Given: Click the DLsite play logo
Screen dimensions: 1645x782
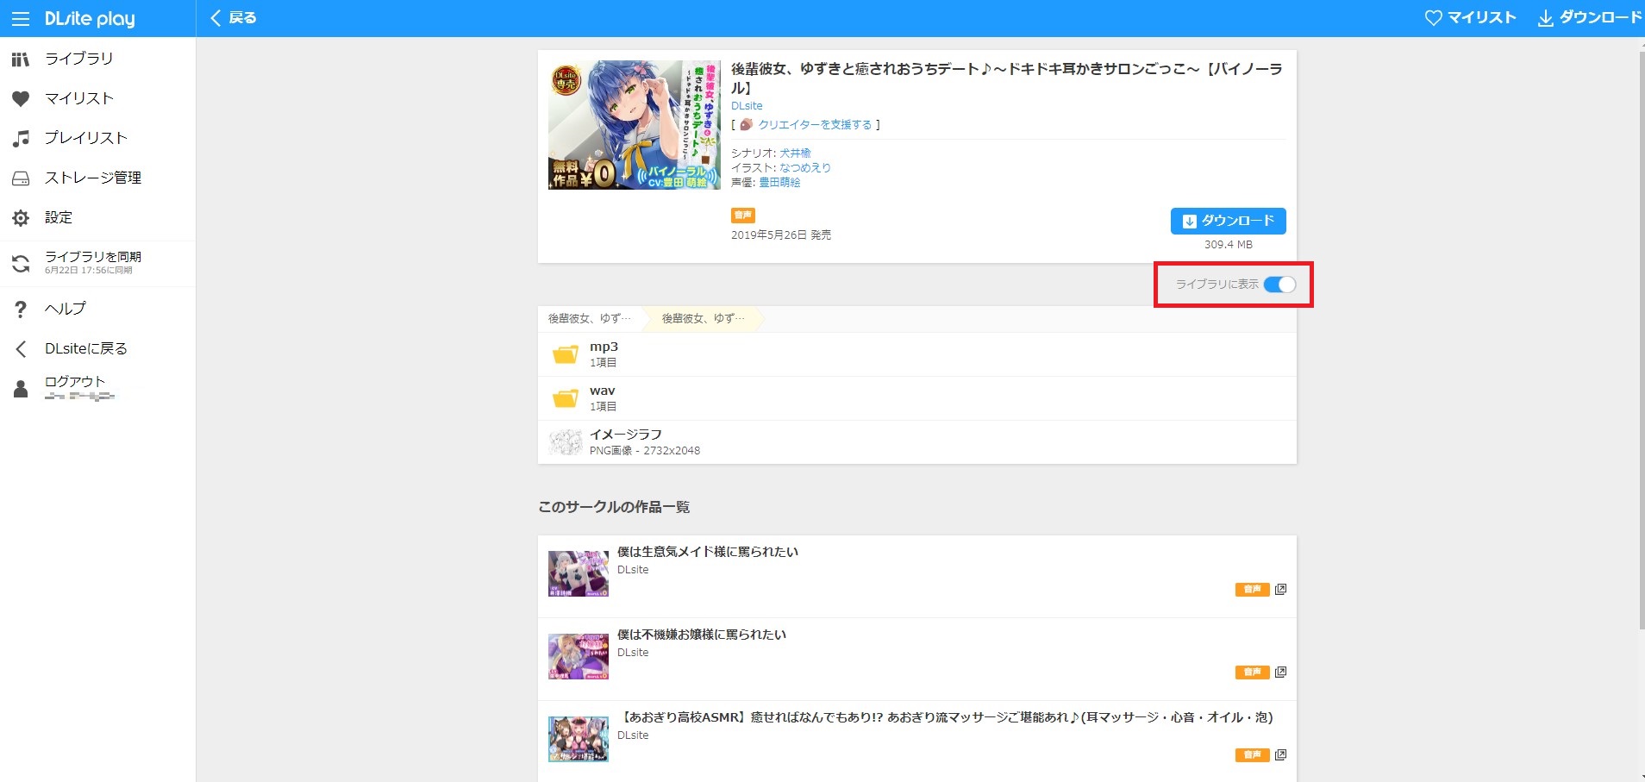Looking at the screenshot, I should 90,19.
